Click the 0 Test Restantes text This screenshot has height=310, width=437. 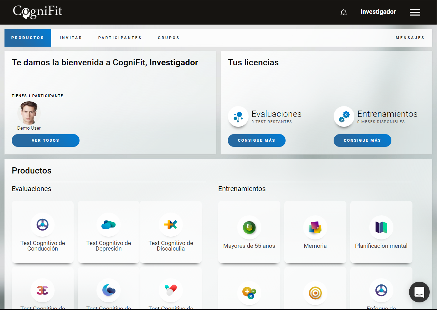[x=272, y=122]
